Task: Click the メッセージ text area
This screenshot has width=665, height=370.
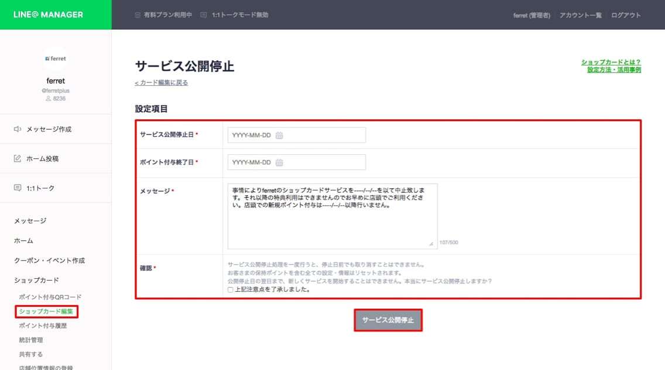Action: [332, 216]
